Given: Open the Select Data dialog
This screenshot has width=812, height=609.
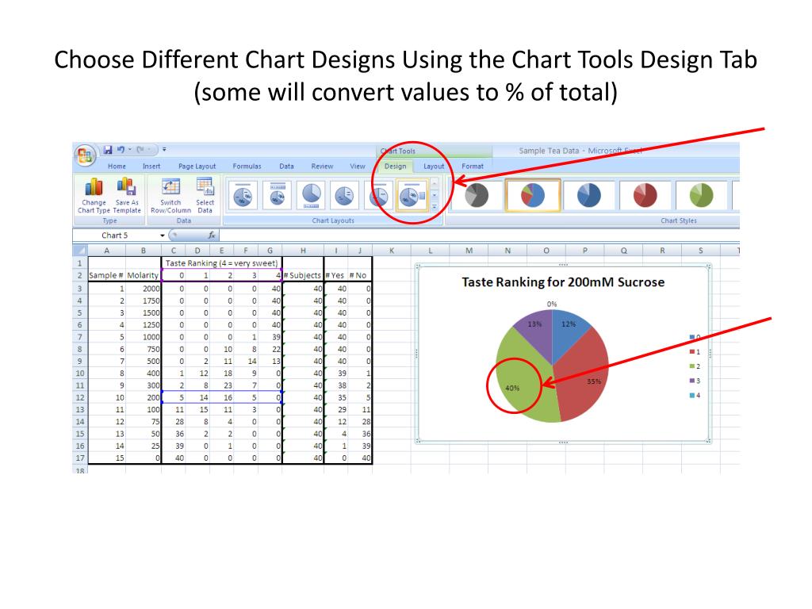Looking at the screenshot, I should click(205, 196).
